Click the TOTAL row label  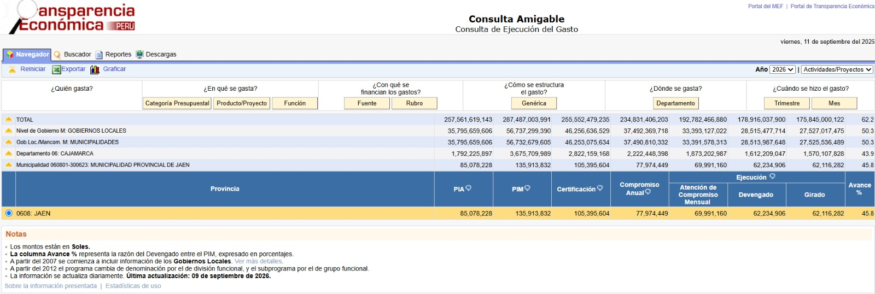(x=25, y=120)
